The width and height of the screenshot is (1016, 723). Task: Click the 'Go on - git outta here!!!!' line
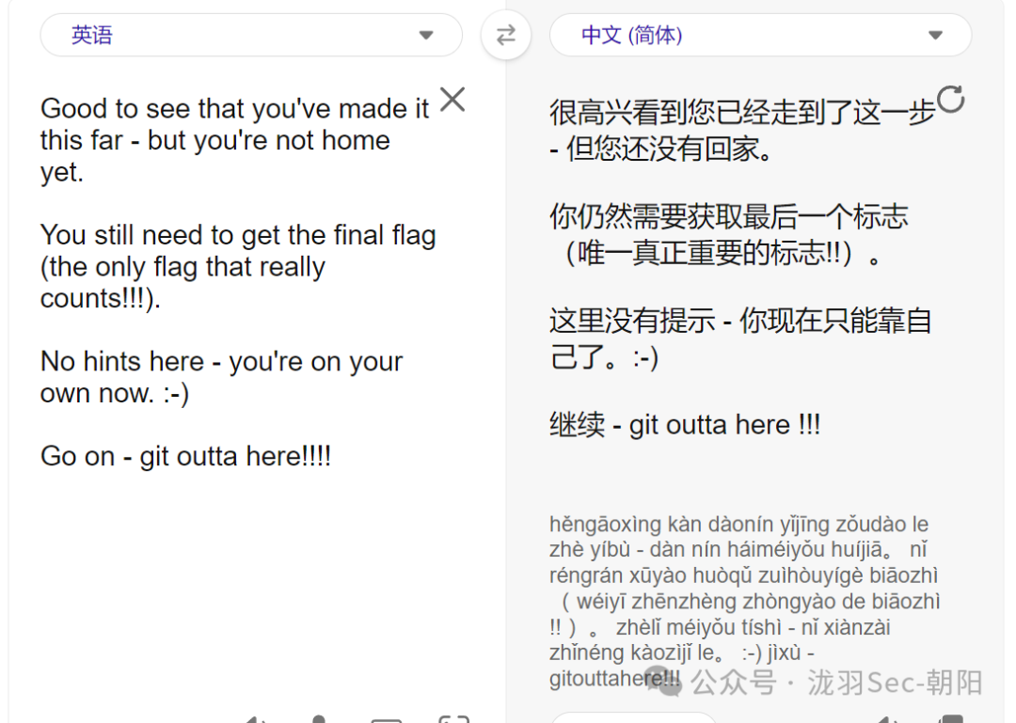coord(186,456)
